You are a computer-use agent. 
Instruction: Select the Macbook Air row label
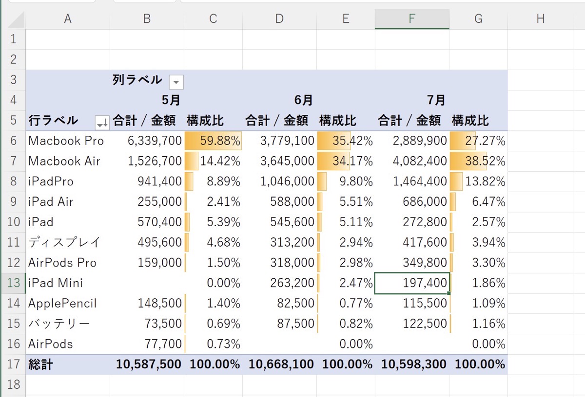click(68, 161)
